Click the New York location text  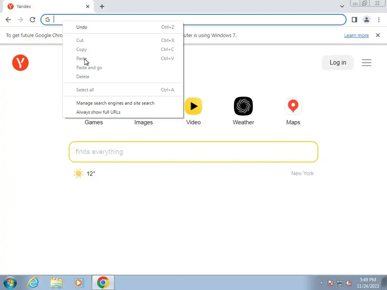pyautogui.click(x=302, y=173)
